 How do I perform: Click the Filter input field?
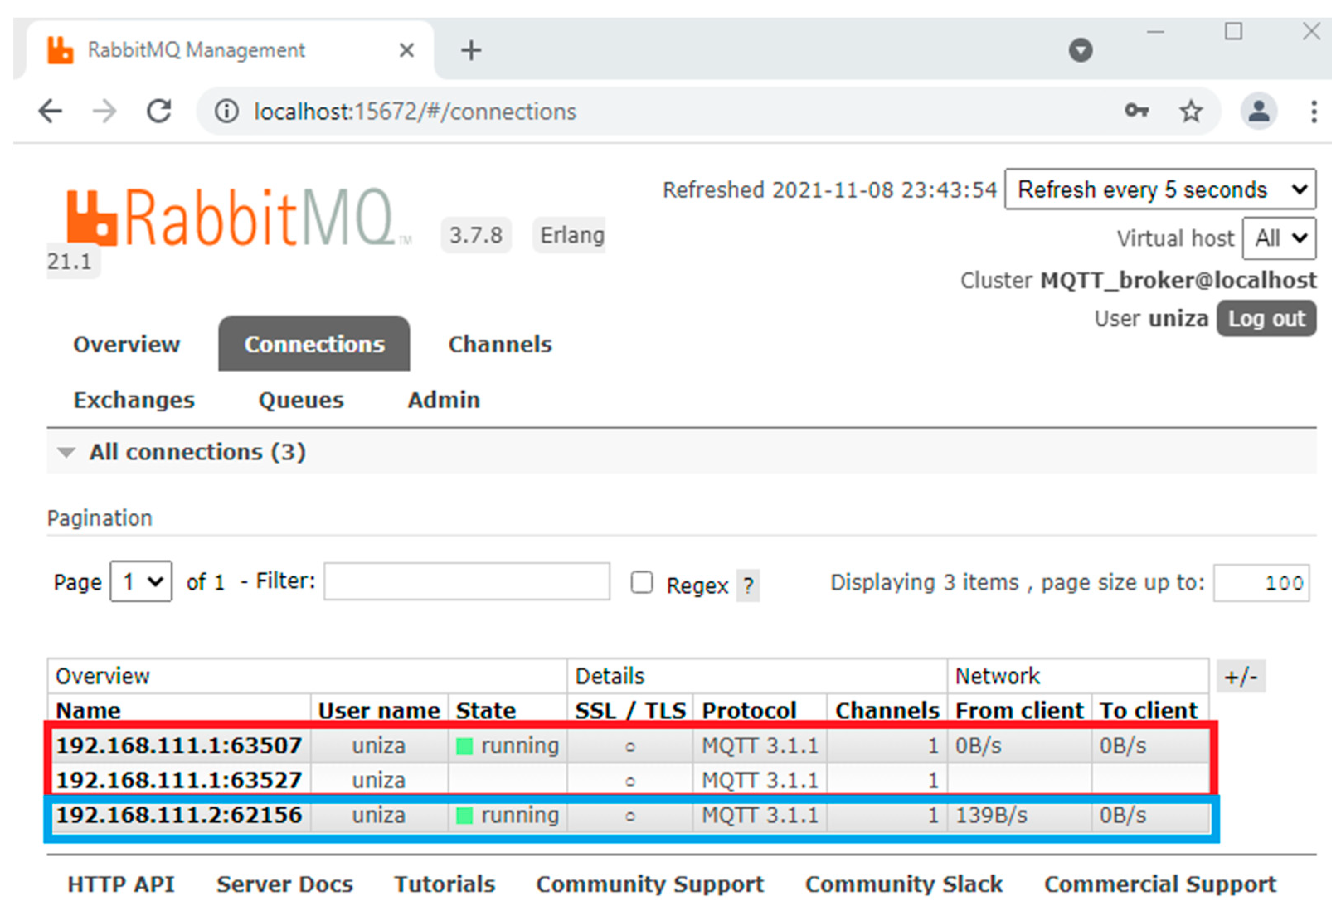coord(466,582)
